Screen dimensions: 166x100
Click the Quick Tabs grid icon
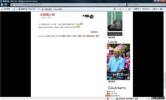[x=14, y=9]
